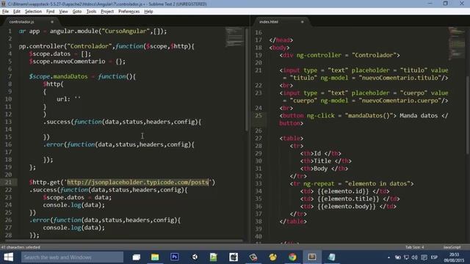Place cursor in highlighted jsonplaceholder URL
The image size is (470, 264).
tap(137, 182)
